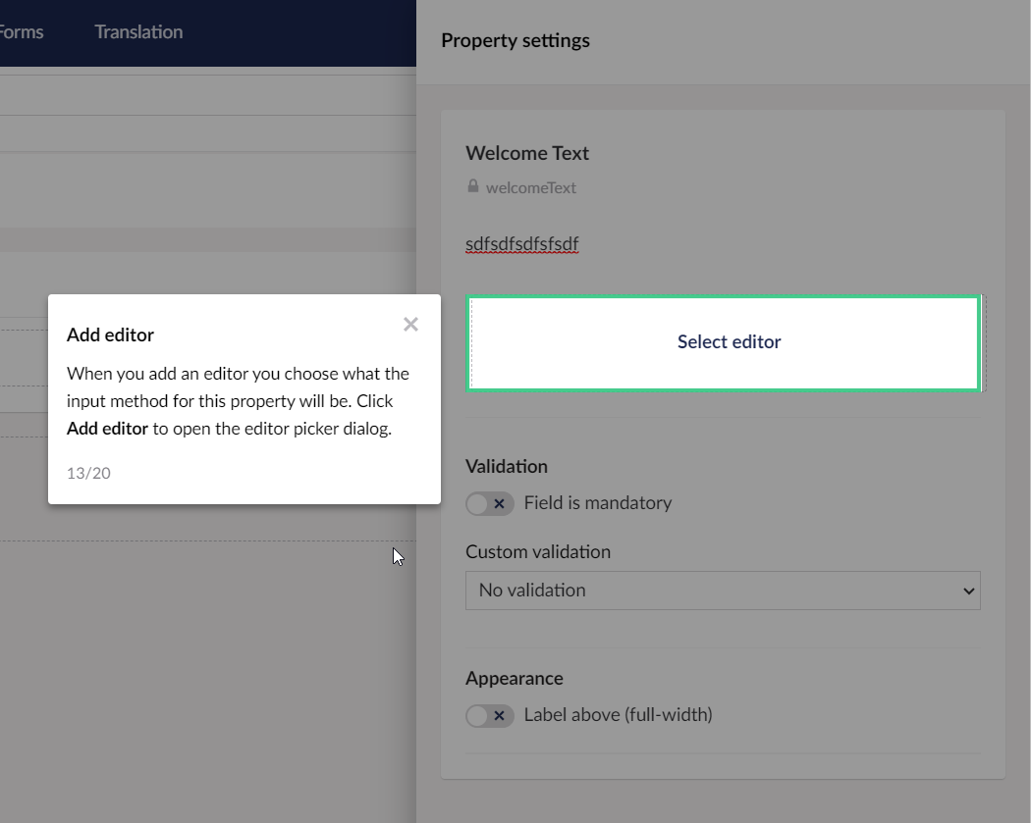1031x823 pixels.
Task: Dismiss the Add editor tooltip with the X
Action: tap(410, 324)
